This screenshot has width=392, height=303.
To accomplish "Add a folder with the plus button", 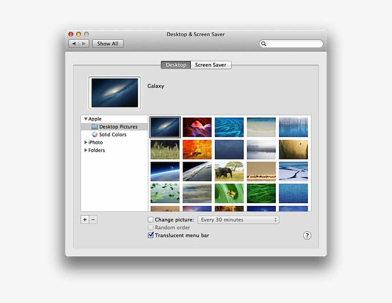I will point(85,219).
